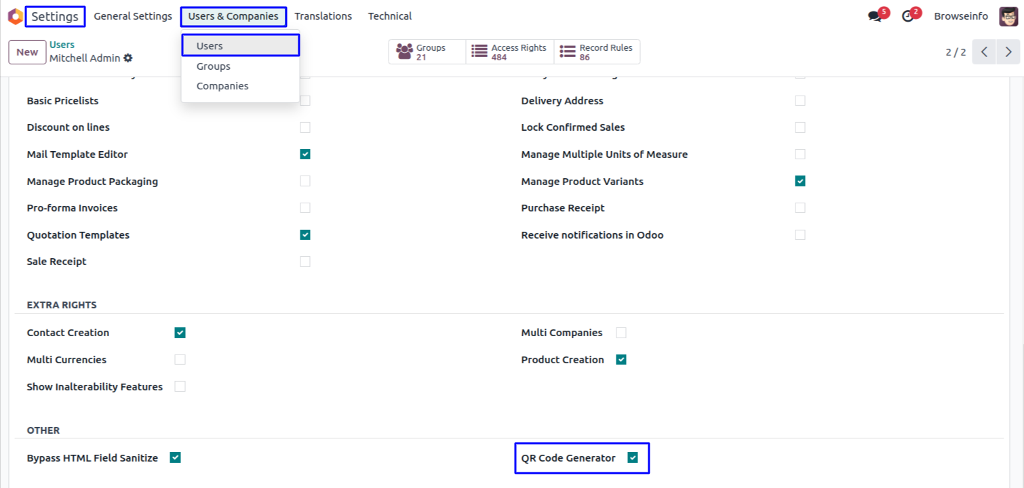The width and height of the screenshot is (1024, 488).
Task: Open the Translations menu
Action: (323, 16)
